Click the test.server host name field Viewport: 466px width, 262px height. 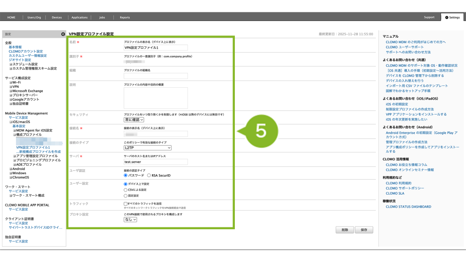(156, 162)
